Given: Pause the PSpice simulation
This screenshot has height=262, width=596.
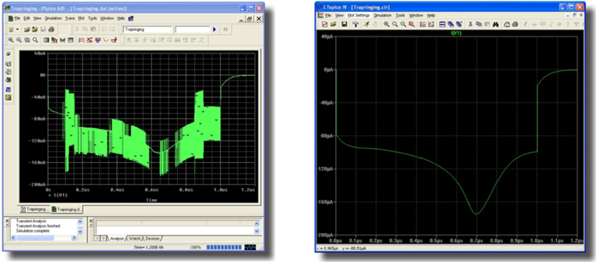Looking at the screenshot, I should pyautogui.click(x=225, y=30).
